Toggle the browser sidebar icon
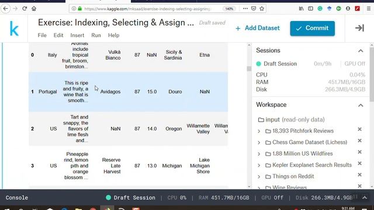374x210 pixels. point(310,9)
